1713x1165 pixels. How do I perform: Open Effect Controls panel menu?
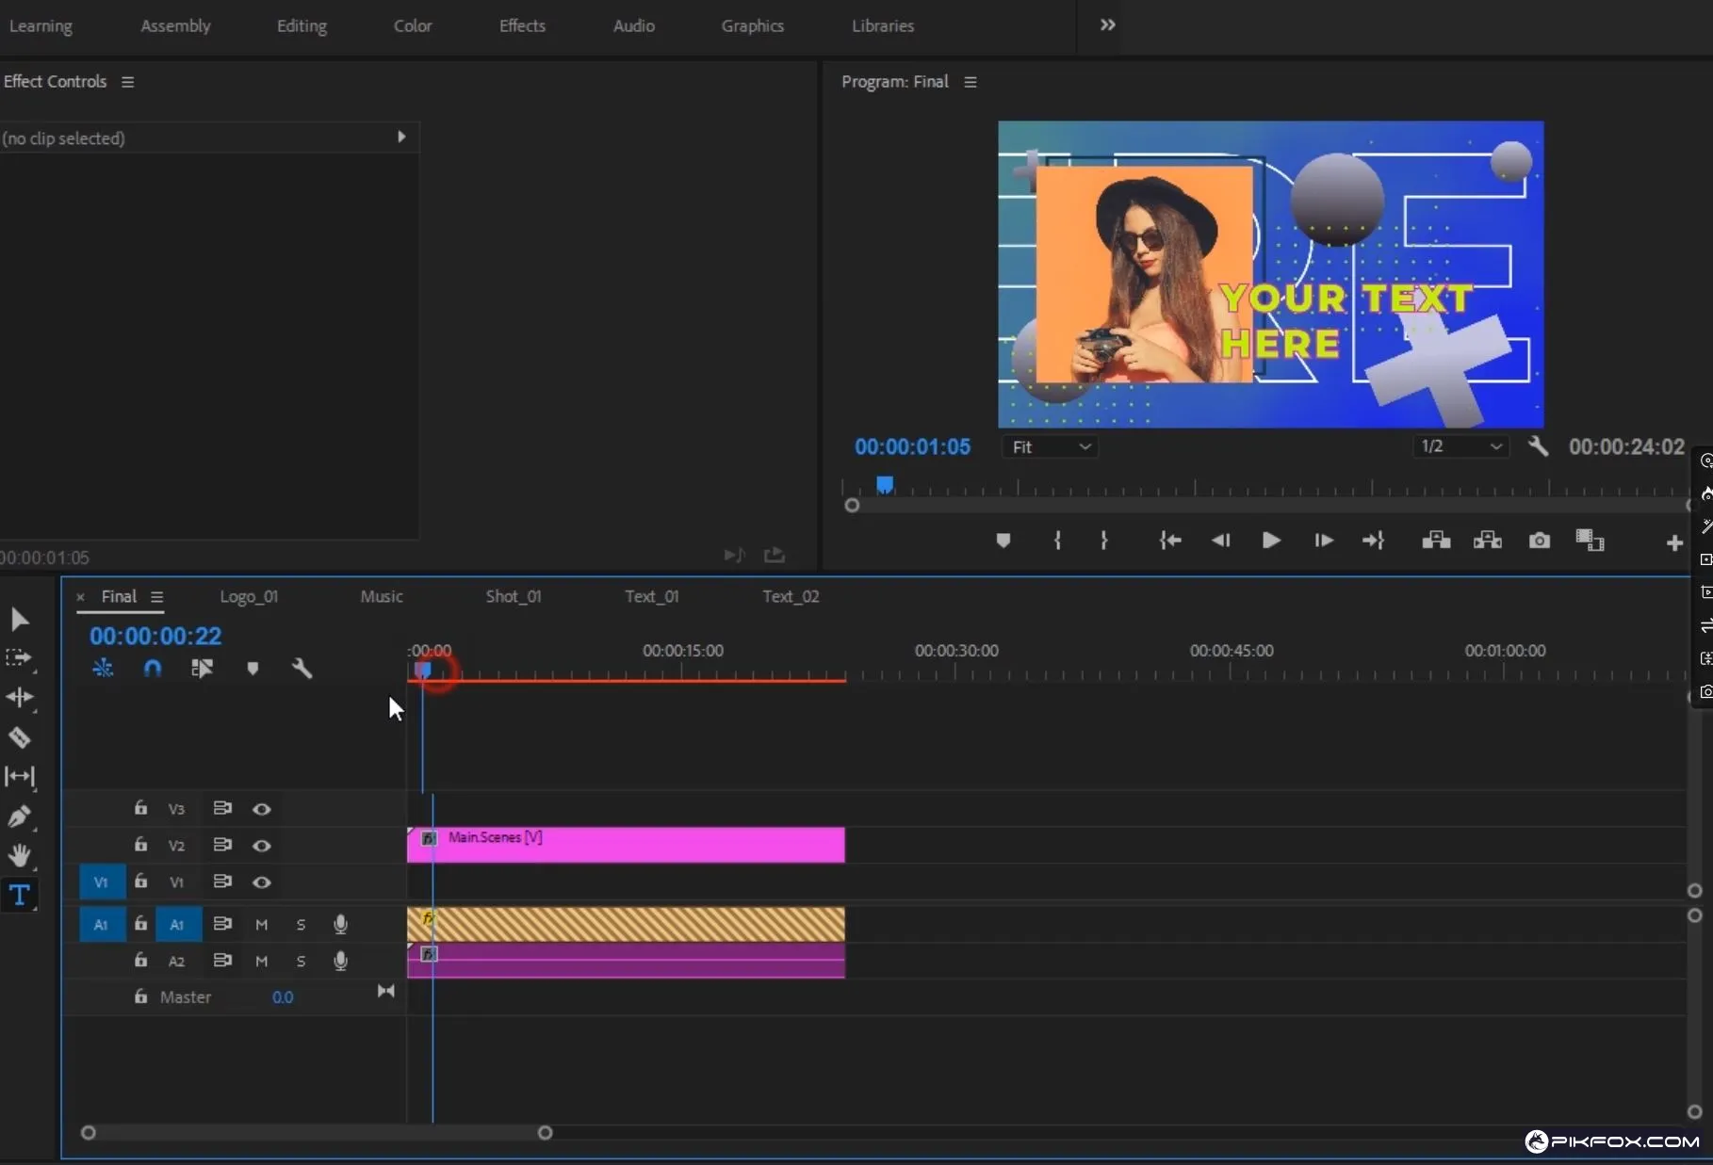pyautogui.click(x=127, y=82)
